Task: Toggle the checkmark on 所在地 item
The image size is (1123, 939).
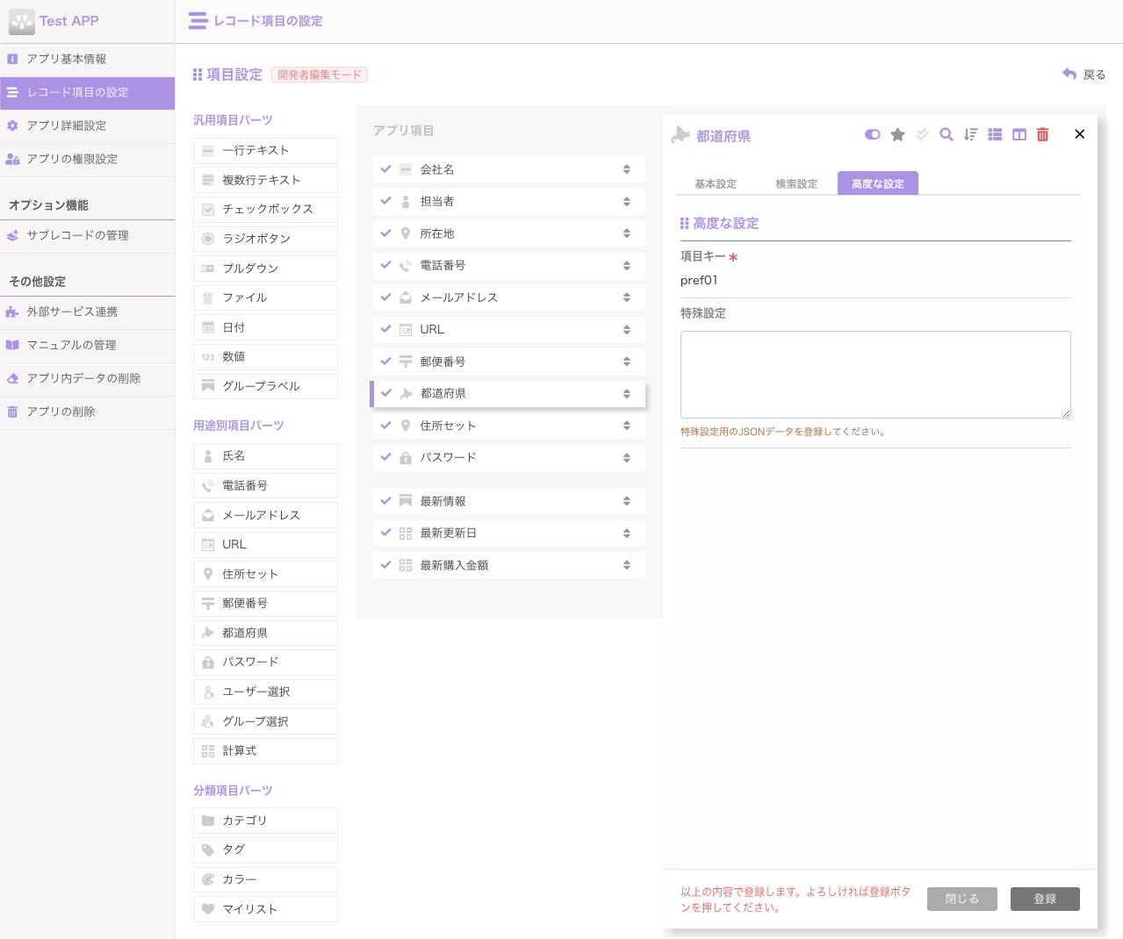Action: point(385,233)
